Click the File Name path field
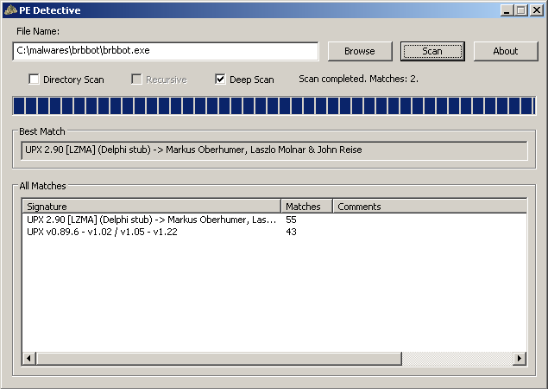This screenshot has width=548, height=389. point(166,51)
